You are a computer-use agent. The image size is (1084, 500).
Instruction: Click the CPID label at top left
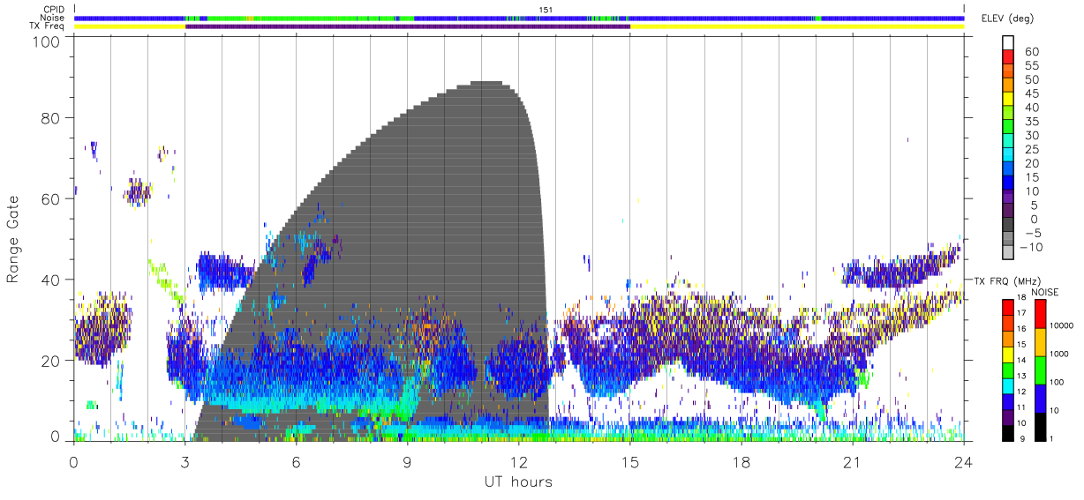pyautogui.click(x=54, y=10)
